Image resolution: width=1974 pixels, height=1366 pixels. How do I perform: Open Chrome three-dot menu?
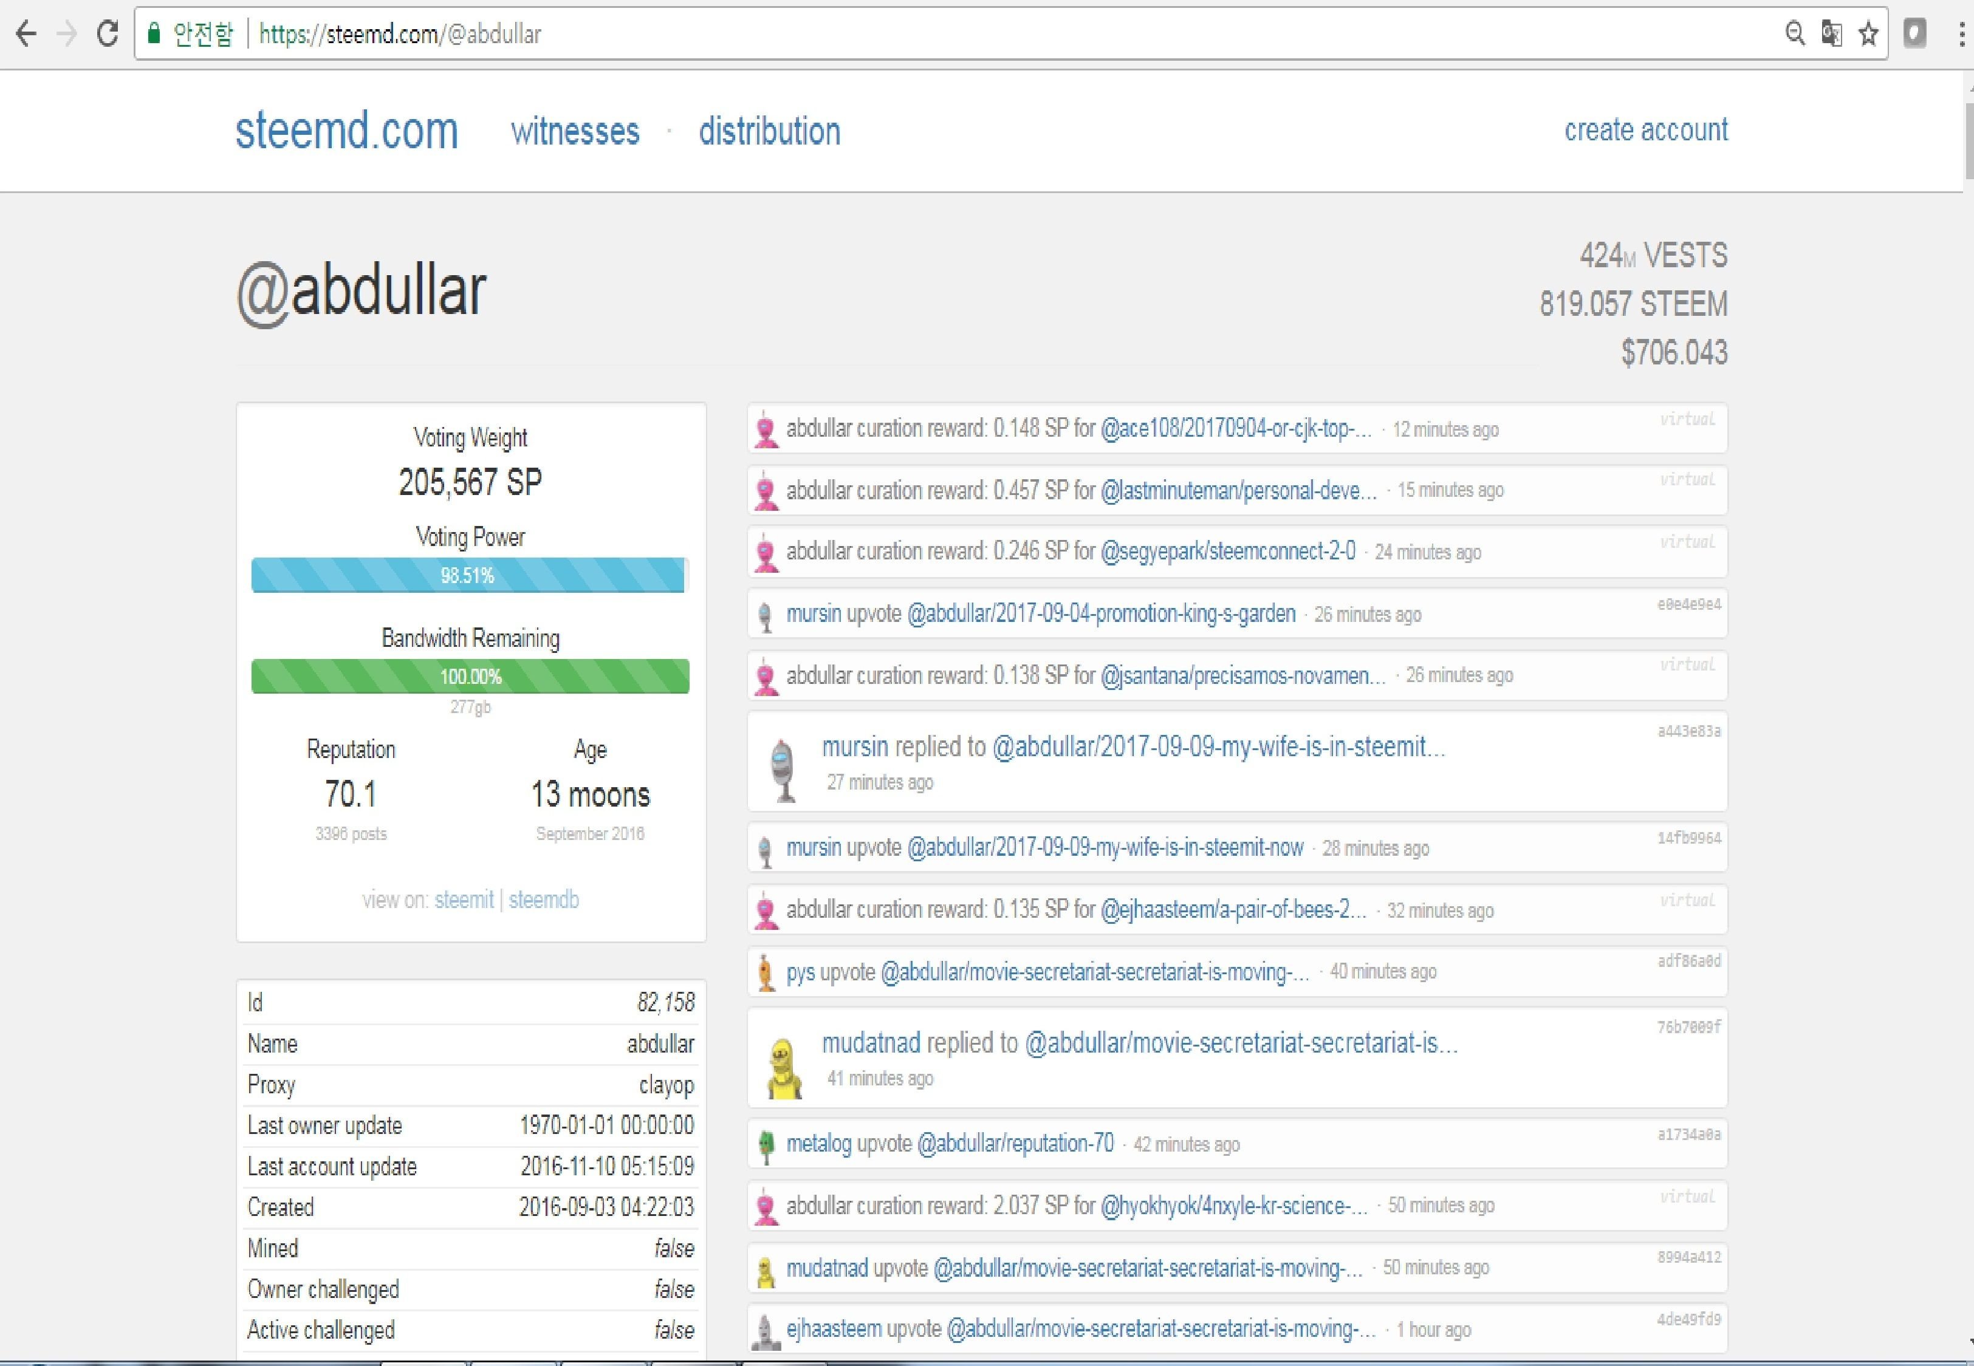[1961, 34]
